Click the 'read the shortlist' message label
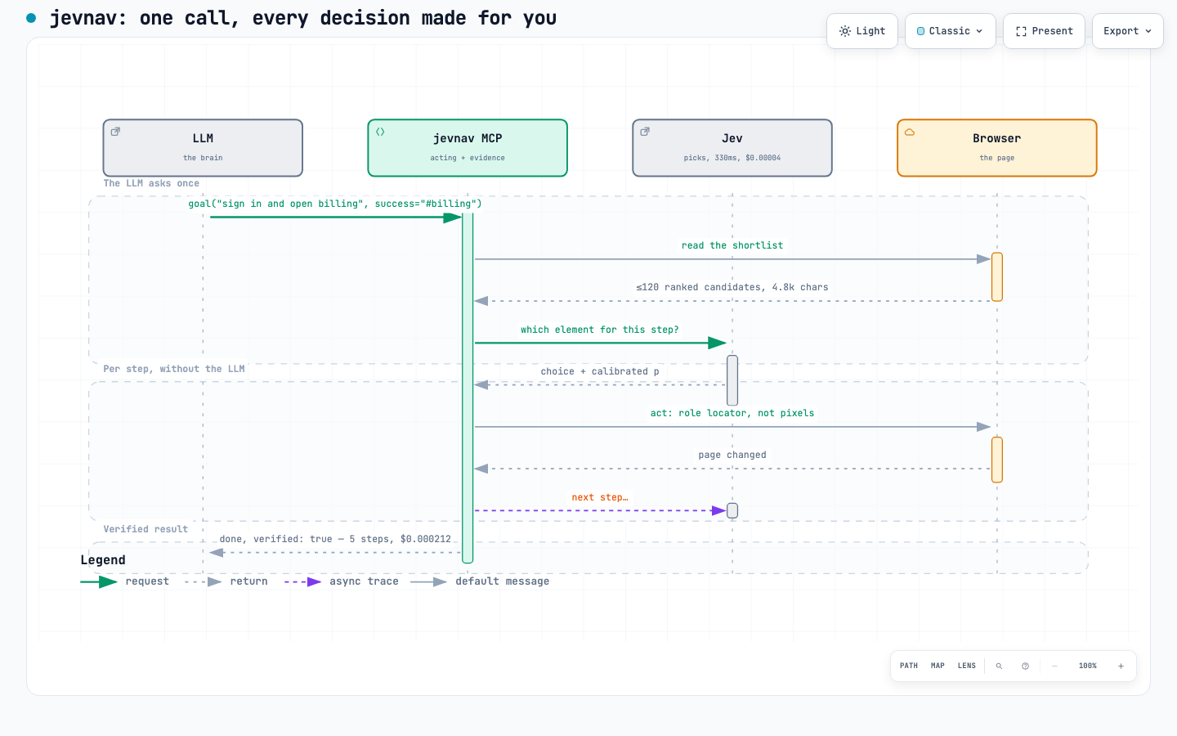The image size is (1177, 736). [x=732, y=245]
